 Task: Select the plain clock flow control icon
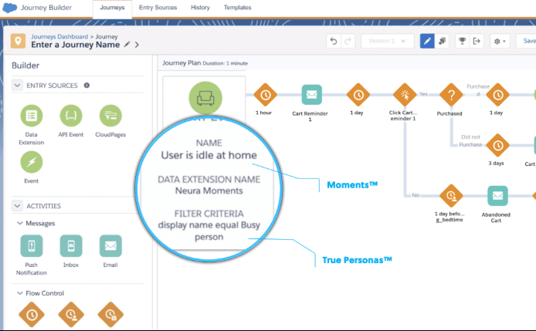pos(32,315)
